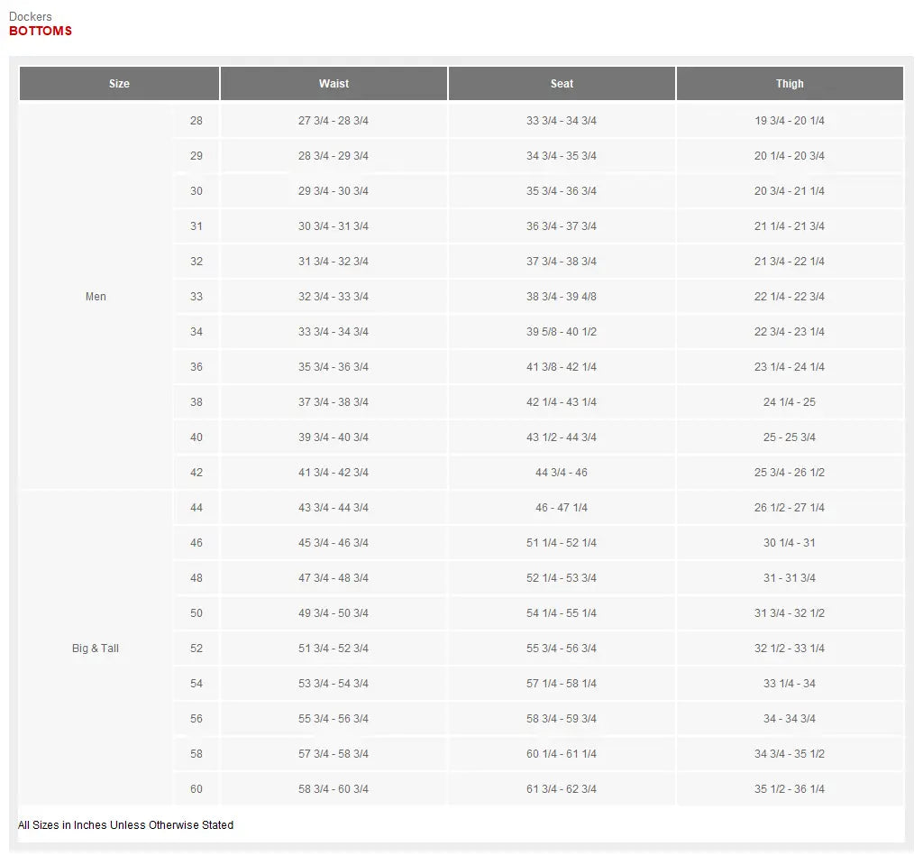The height and width of the screenshot is (865, 923).
Task: Click seat value 46 - 47 1/4
Action: [x=562, y=508]
